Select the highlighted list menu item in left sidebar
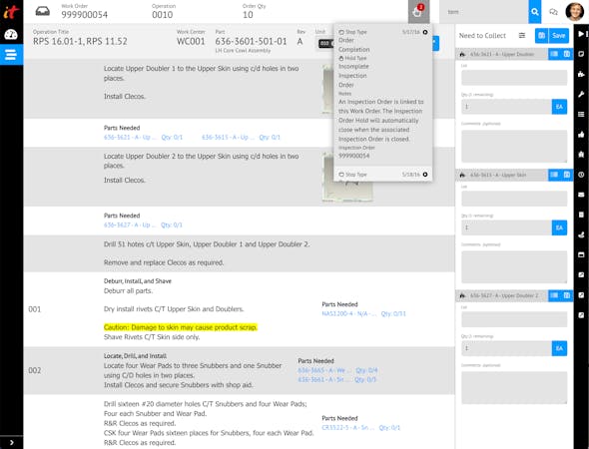Image resolution: width=589 pixels, height=449 pixels. (x=11, y=55)
